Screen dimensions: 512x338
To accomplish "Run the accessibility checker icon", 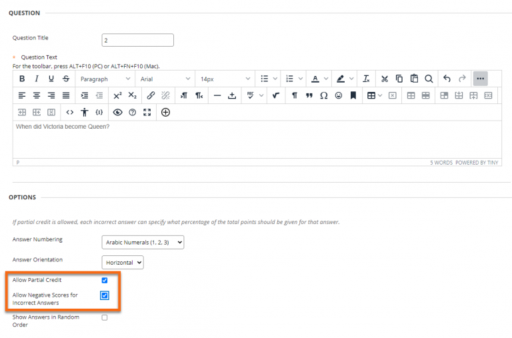I will [85, 113].
